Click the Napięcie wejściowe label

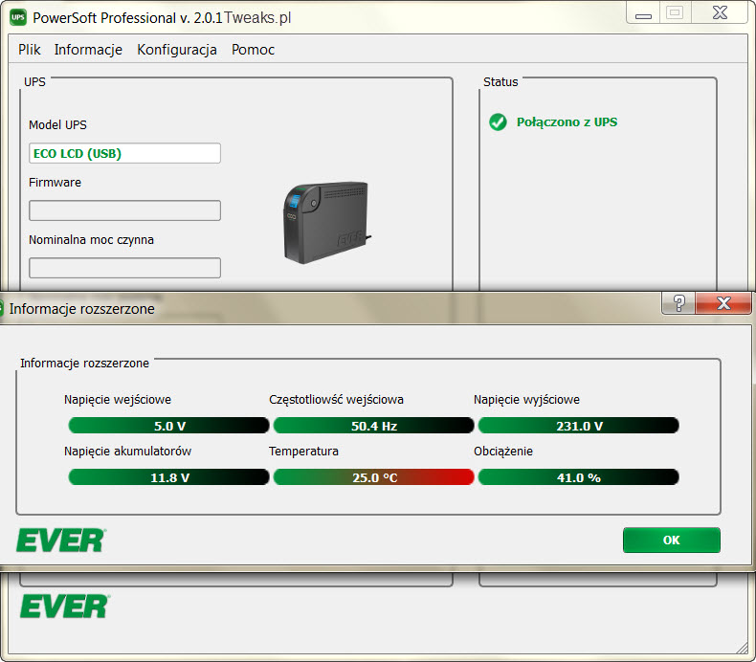[x=118, y=400]
